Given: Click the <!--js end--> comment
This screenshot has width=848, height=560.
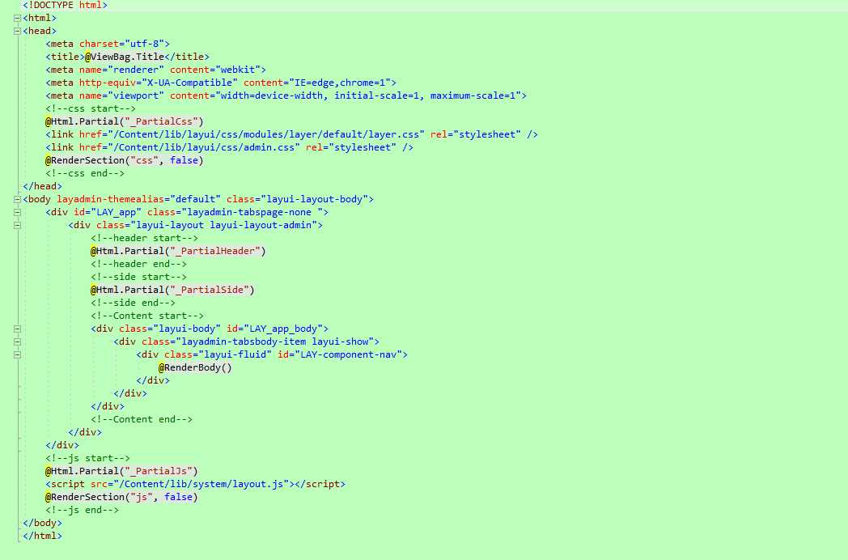Looking at the screenshot, I should pyautogui.click(x=83, y=510).
